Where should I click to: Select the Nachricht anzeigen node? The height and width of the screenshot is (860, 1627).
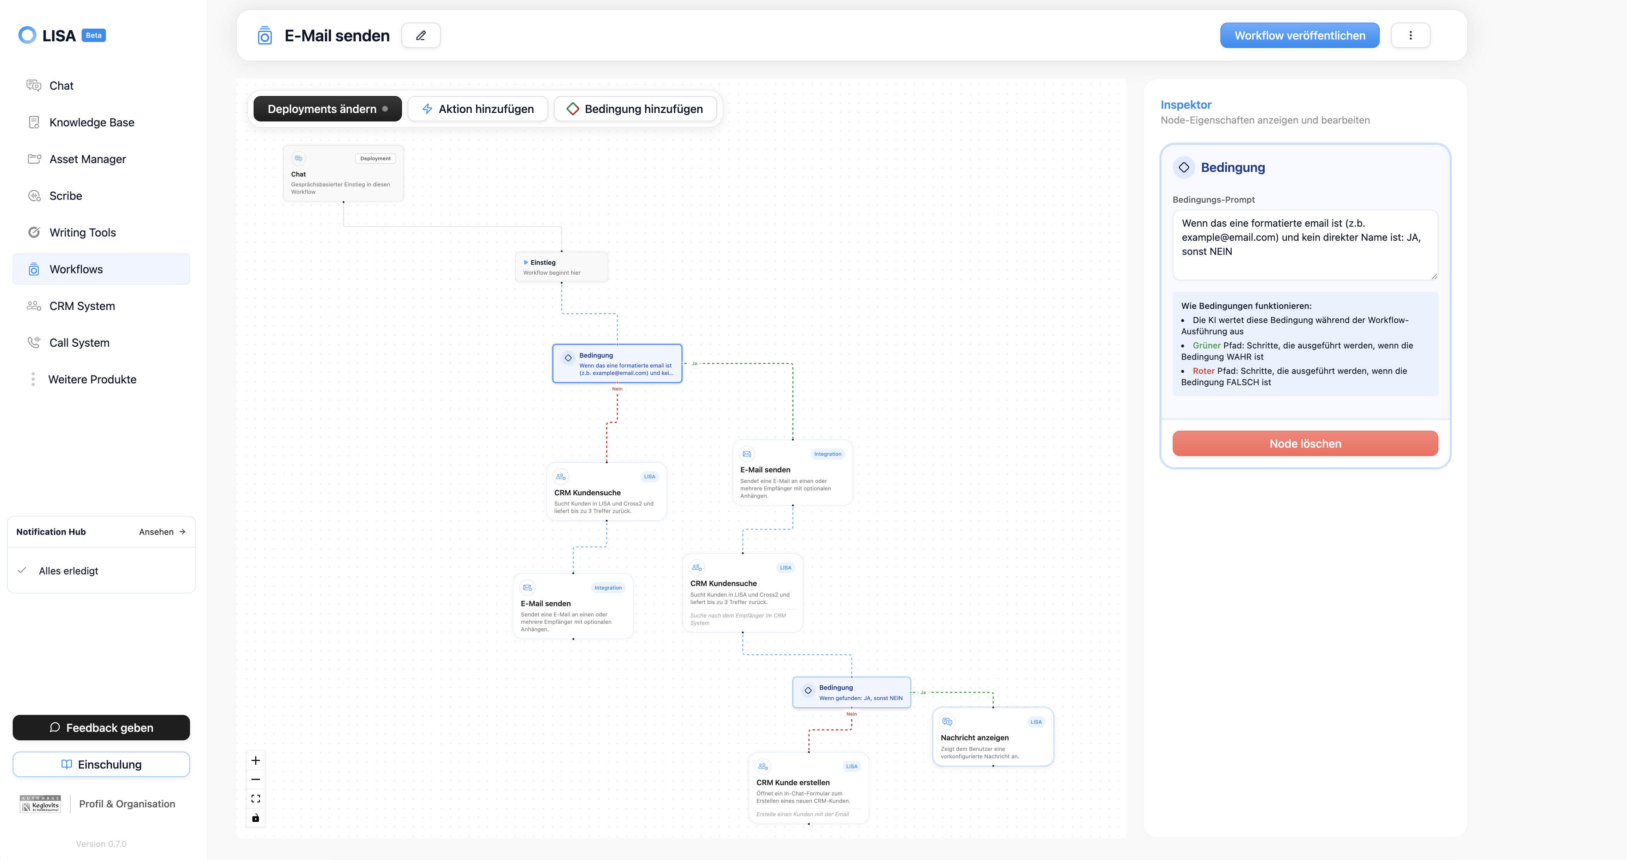point(992,737)
